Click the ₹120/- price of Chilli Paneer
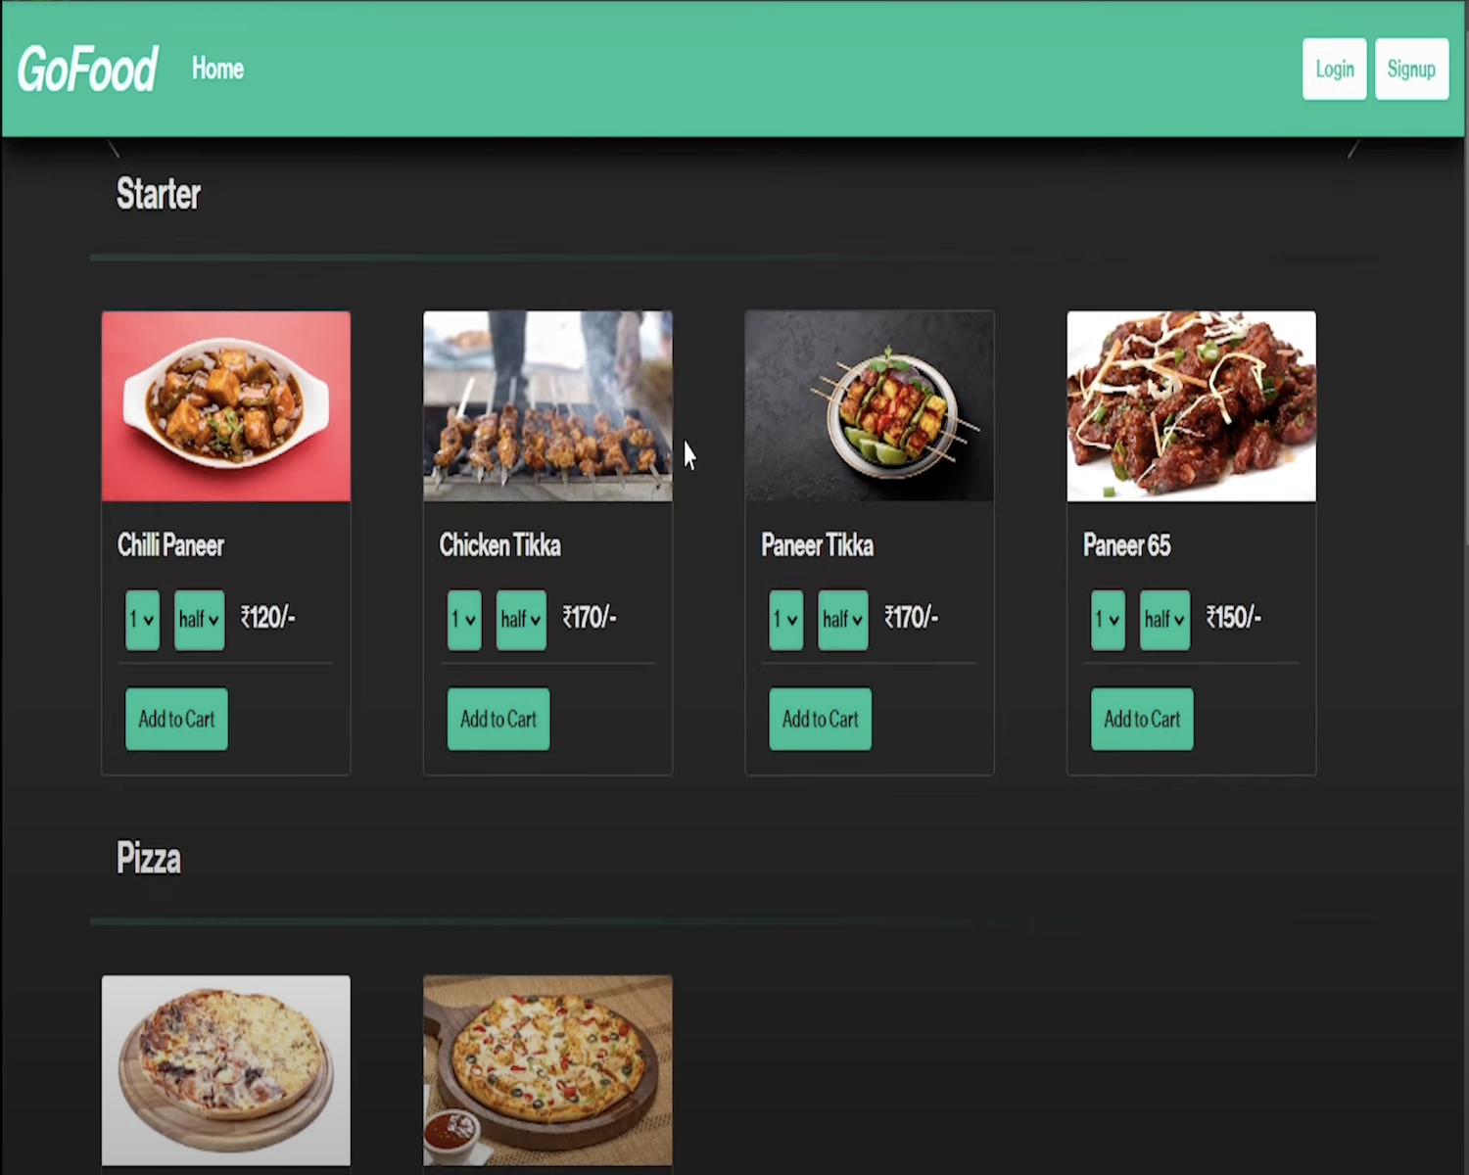This screenshot has height=1175, width=1469. tap(267, 618)
